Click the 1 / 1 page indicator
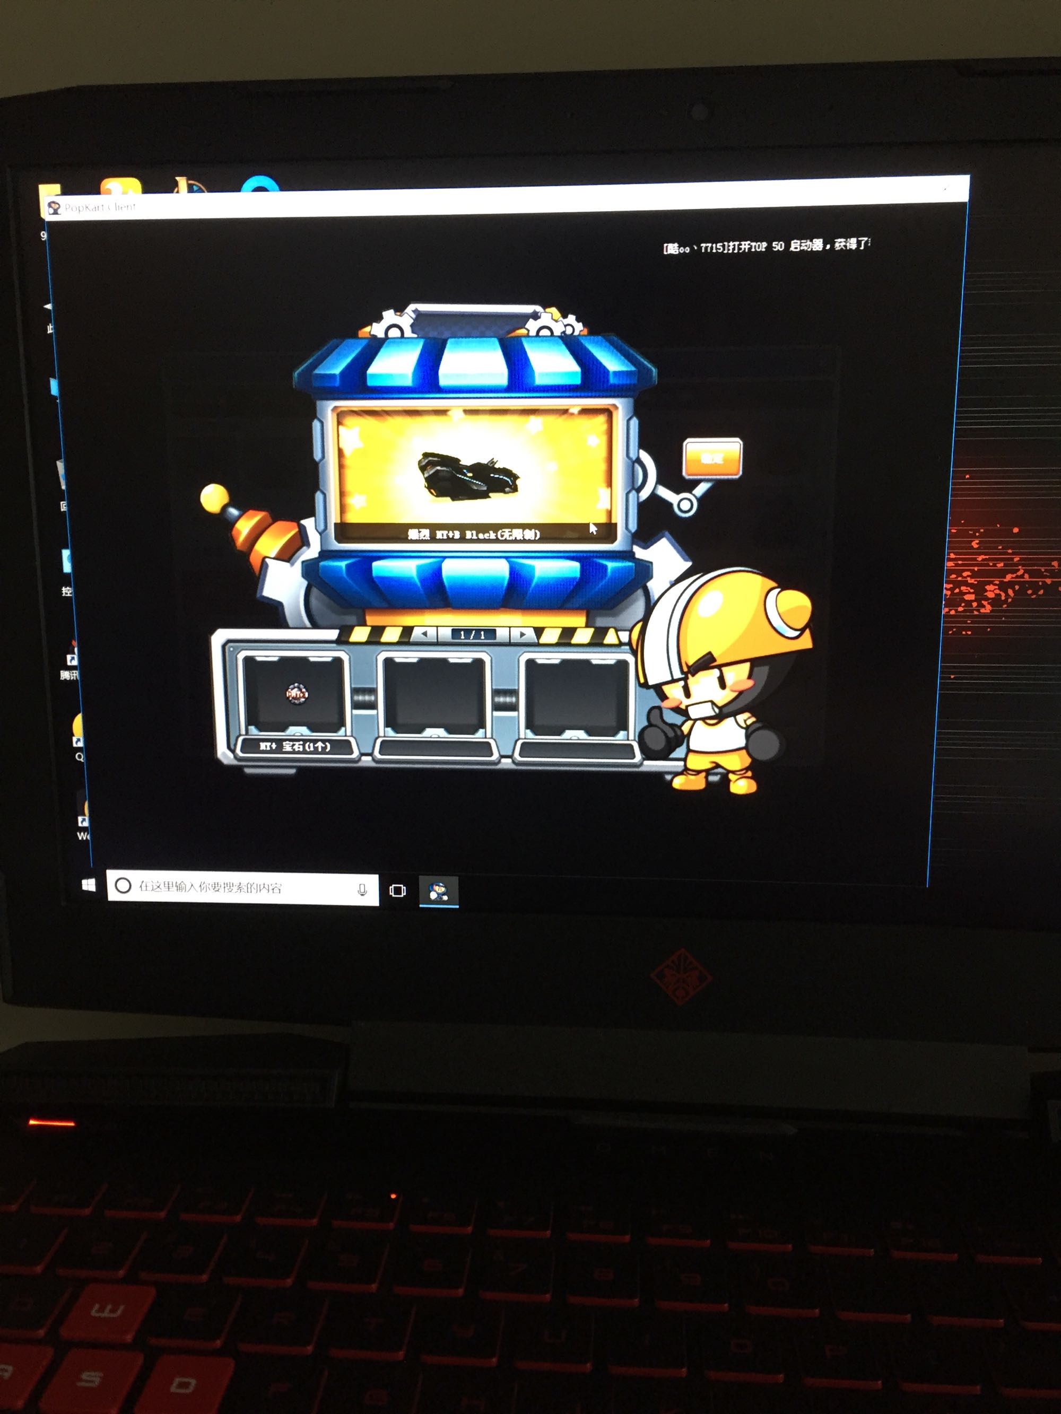Image resolution: width=1061 pixels, height=1414 pixels. pos(473,634)
